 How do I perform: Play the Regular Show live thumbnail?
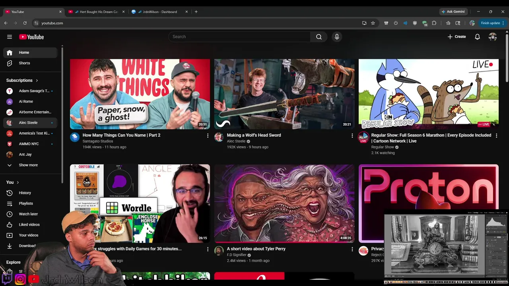pos(429,94)
